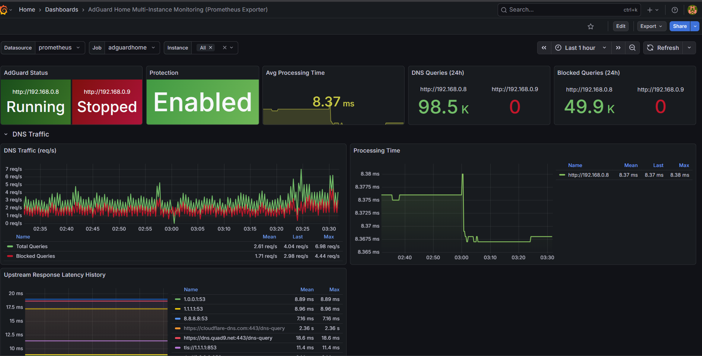Shift time range forward

click(618, 48)
